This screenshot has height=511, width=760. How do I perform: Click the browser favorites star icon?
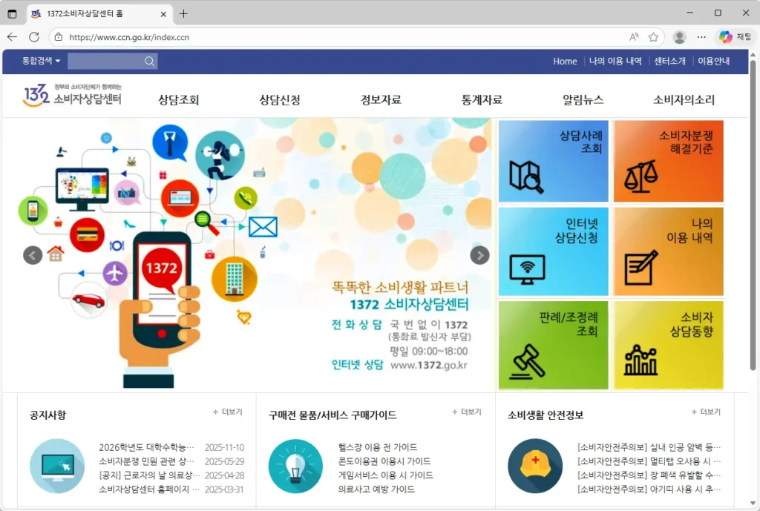pos(652,36)
